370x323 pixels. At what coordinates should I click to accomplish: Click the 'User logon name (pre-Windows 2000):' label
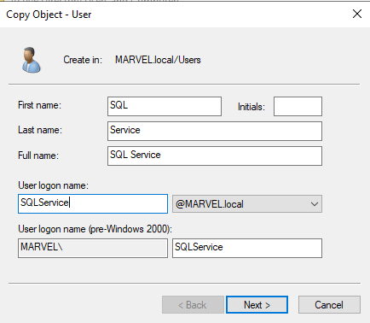point(95,229)
